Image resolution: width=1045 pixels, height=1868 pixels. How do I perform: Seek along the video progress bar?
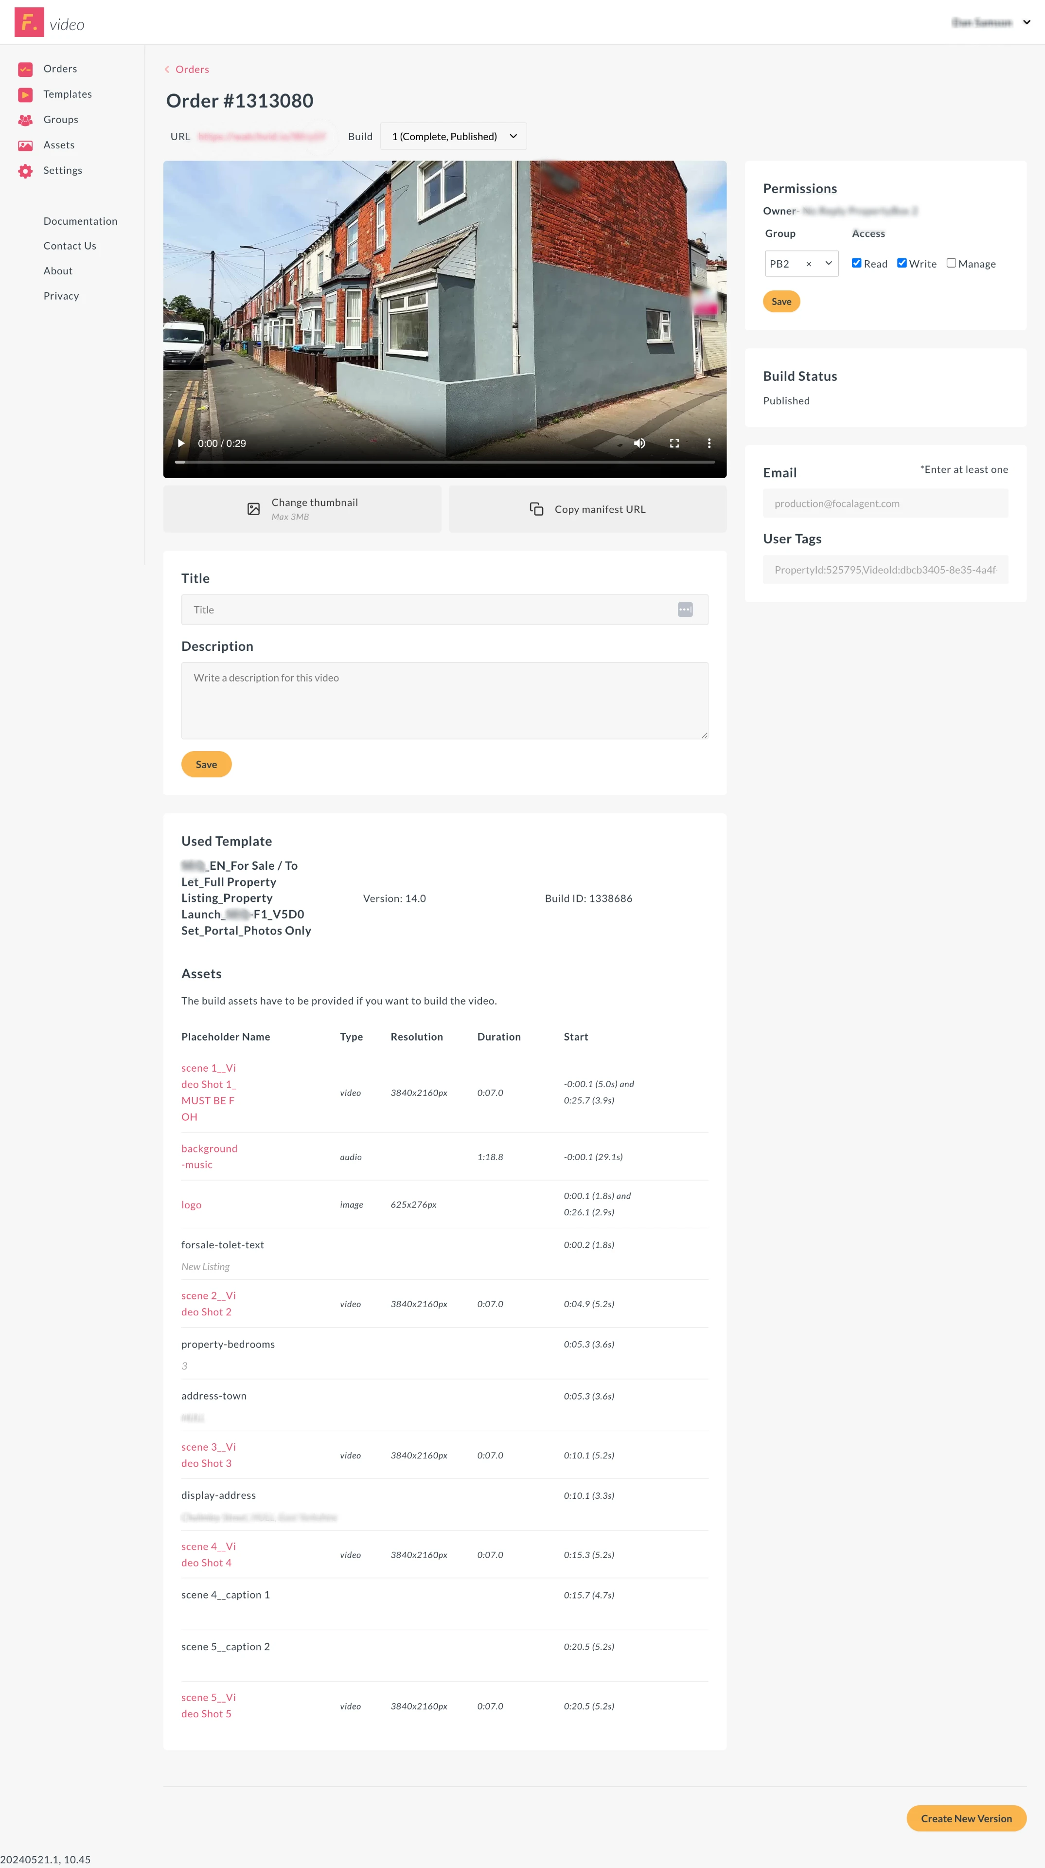445,462
